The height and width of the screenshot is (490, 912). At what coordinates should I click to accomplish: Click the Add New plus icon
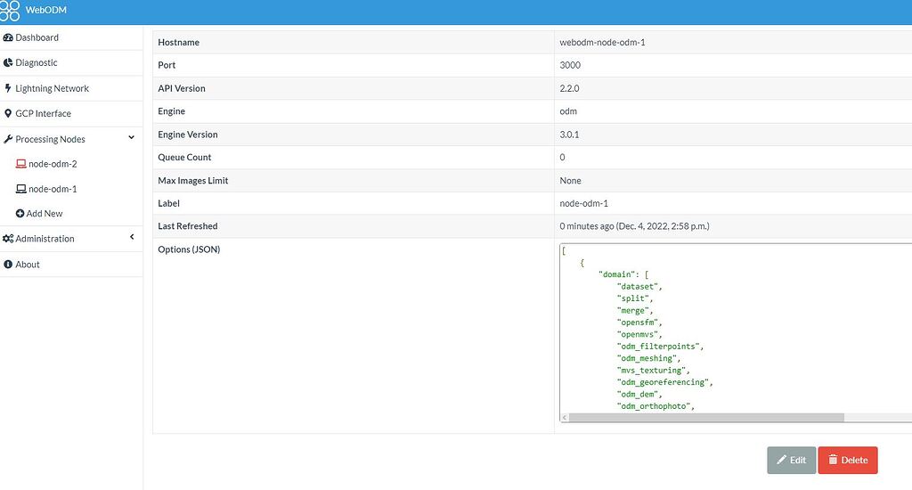click(20, 214)
